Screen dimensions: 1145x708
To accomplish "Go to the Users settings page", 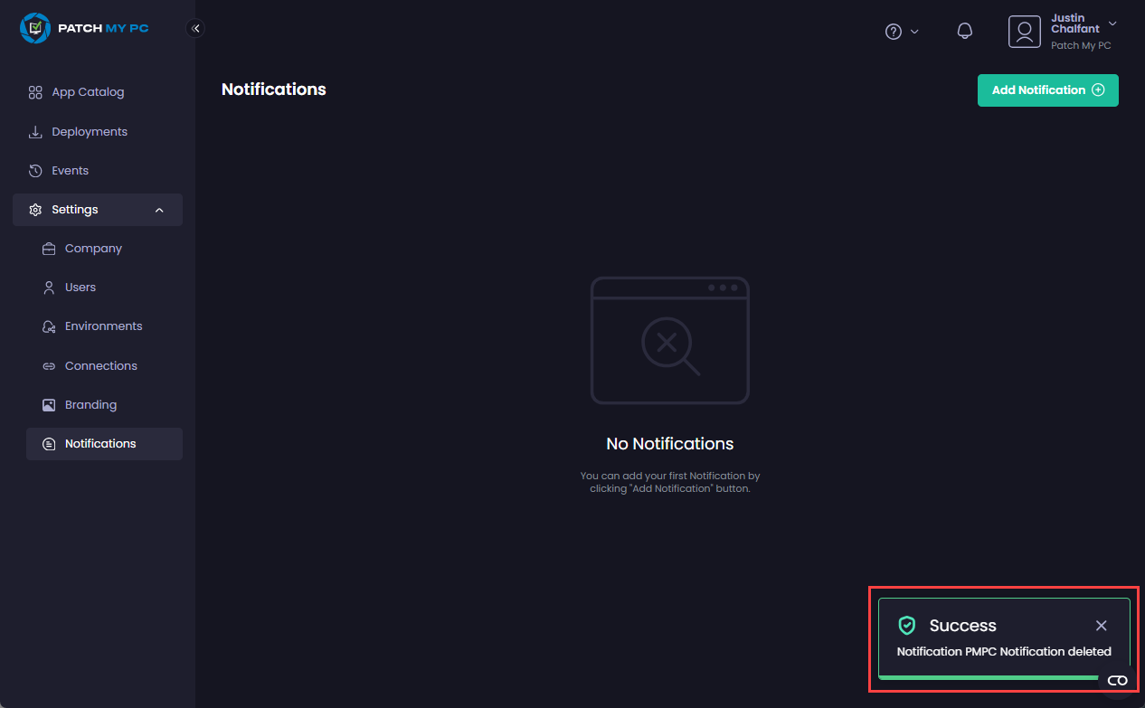I will 80,288.
